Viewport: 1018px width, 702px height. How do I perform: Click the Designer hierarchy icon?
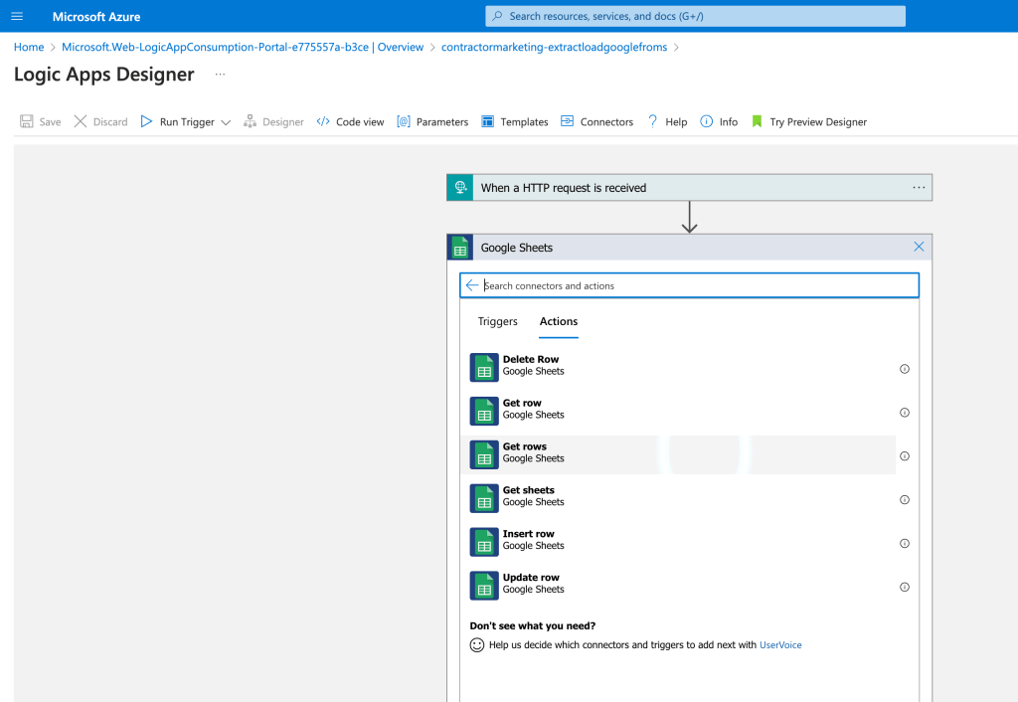250,121
